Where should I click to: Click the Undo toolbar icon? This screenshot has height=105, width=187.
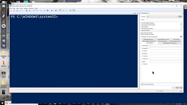(x=34, y=10)
